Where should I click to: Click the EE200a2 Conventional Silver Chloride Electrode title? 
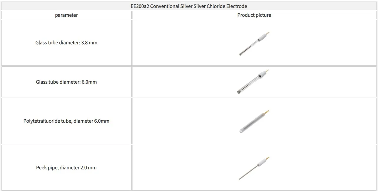click(189, 6)
